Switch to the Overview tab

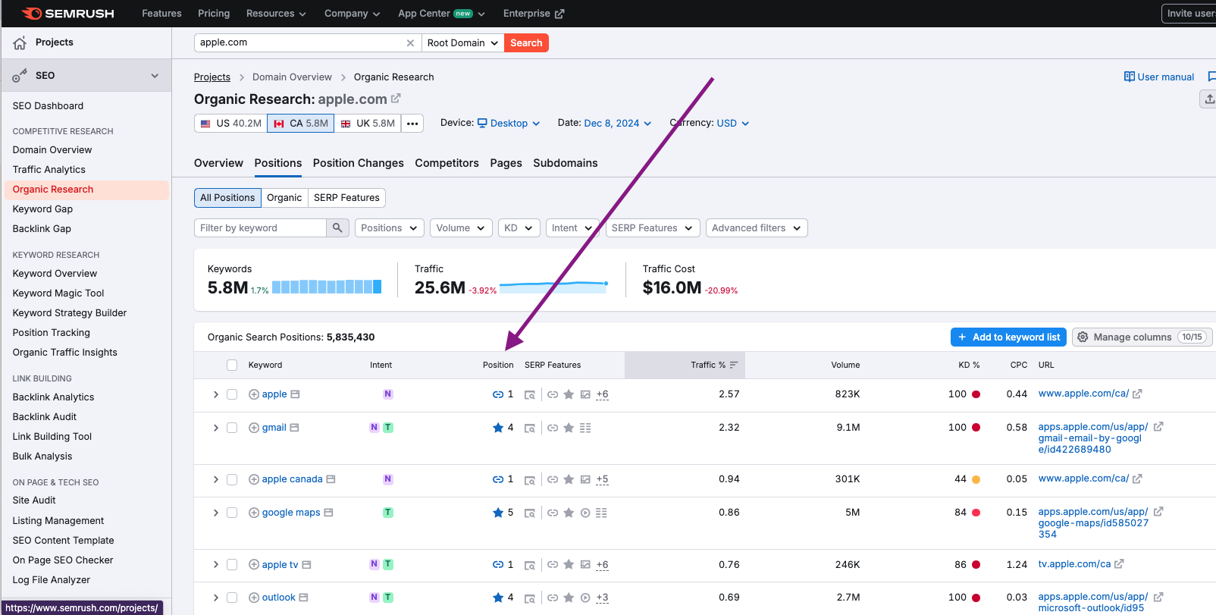pyautogui.click(x=218, y=163)
